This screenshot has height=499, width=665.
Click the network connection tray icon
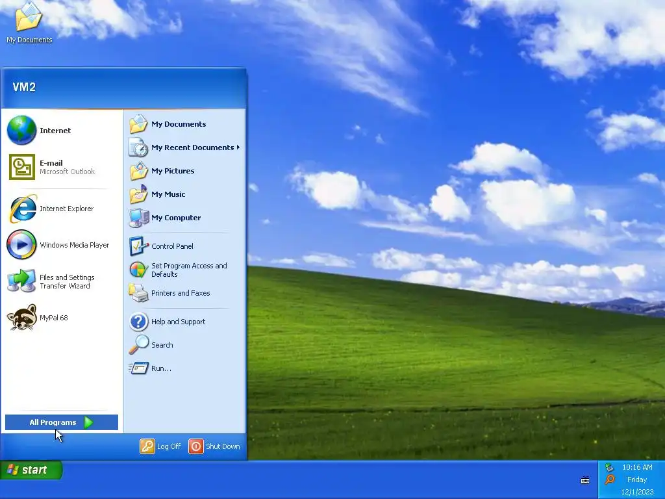pos(609,468)
